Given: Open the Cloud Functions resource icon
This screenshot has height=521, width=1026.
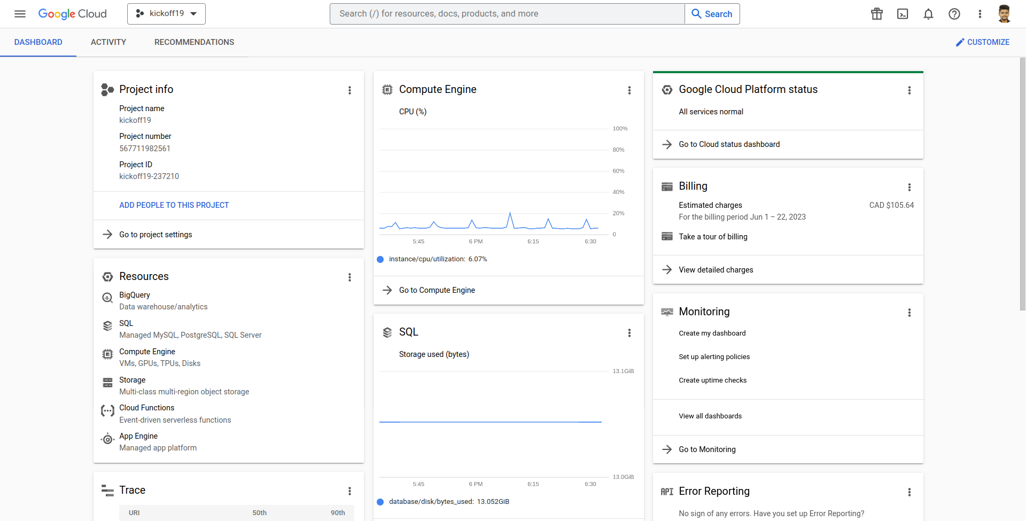Looking at the screenshot, I should 107,411.
